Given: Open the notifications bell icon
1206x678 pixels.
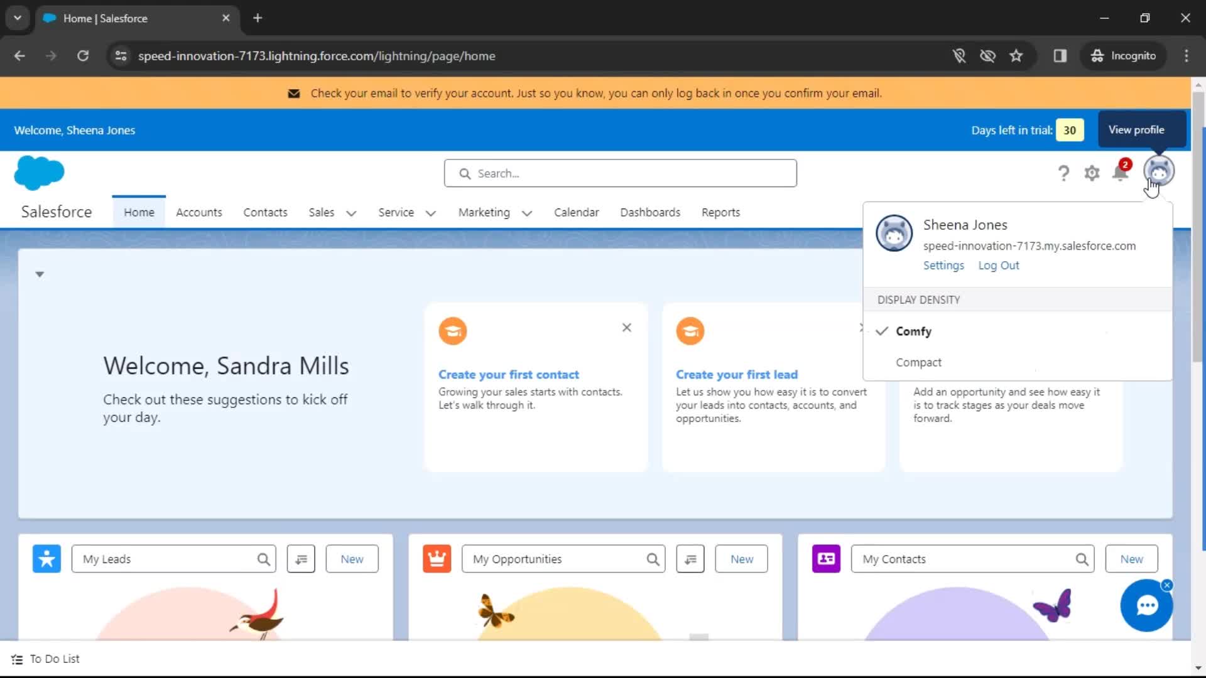Looking at the screenshot, I should coord(1120,172).
